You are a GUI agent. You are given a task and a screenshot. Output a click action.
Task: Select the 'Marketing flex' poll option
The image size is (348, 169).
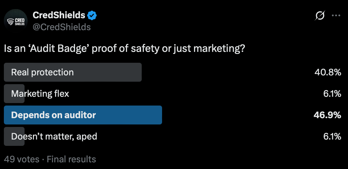point(40,94)
